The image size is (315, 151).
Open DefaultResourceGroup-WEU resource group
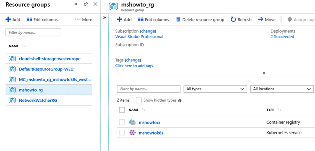pos(46,69)
